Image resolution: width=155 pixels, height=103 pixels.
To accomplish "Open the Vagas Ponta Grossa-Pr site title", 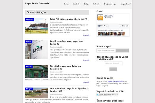I will [x=37, y=3].
